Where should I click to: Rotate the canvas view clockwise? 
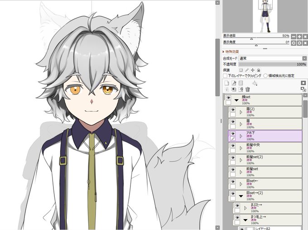click(299, 43)
